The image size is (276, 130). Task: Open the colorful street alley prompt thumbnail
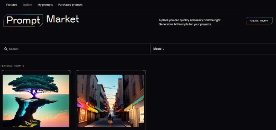(x=110, y=101)
